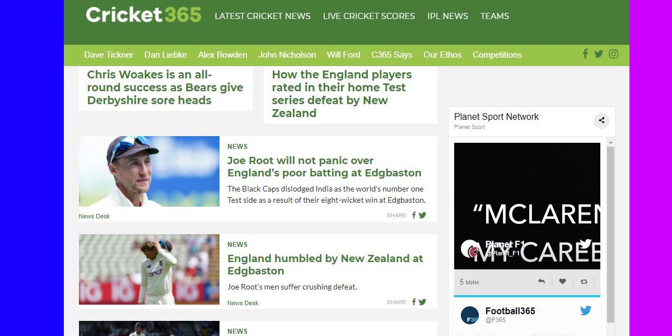672x336 pixels.
Task: Open Cricket365 Twitter page from header icon
Action: (x=599, y=54)
